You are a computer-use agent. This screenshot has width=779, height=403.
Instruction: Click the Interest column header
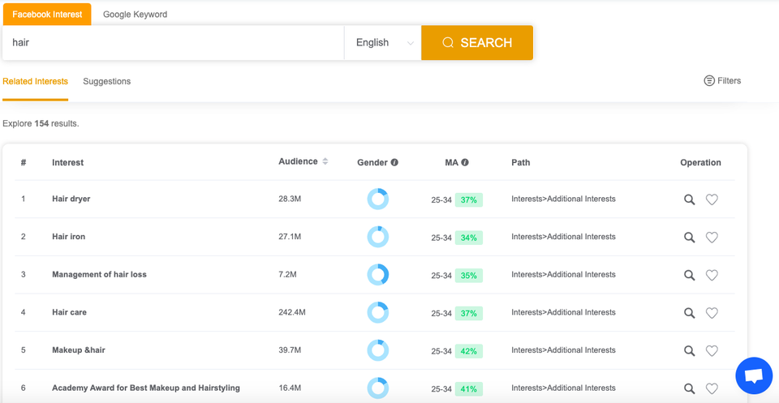pos(67,162)
